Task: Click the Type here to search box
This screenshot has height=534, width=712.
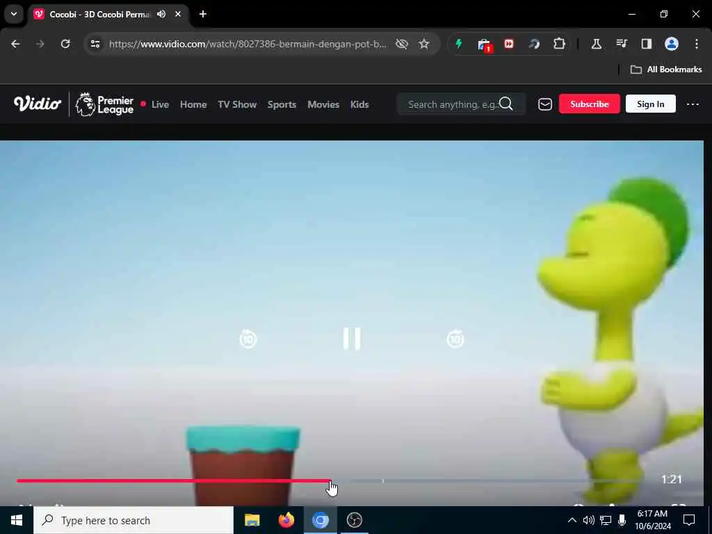Action: click(133, 520)
